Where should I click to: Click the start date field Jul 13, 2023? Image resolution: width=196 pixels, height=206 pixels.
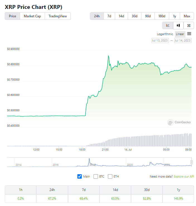pos(160,40)
